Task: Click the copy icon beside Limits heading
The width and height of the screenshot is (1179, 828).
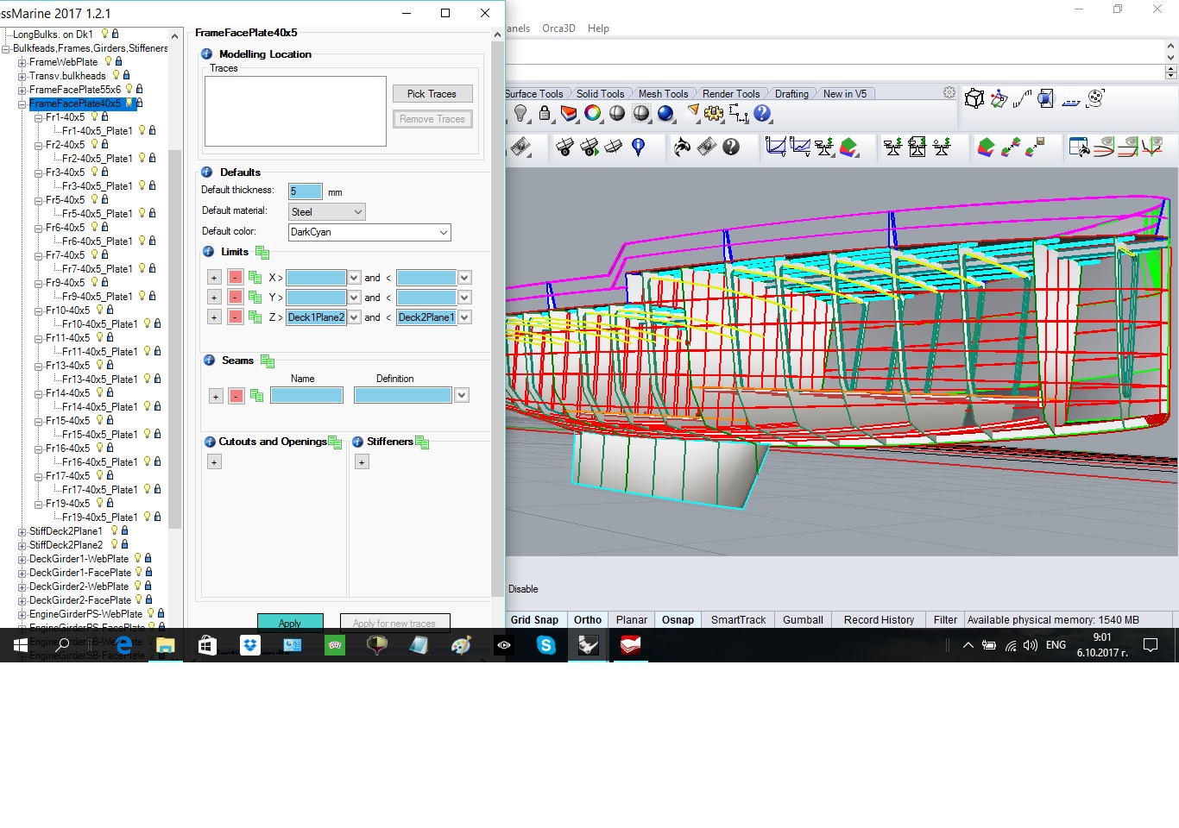Action: click(x=262, y=253)
